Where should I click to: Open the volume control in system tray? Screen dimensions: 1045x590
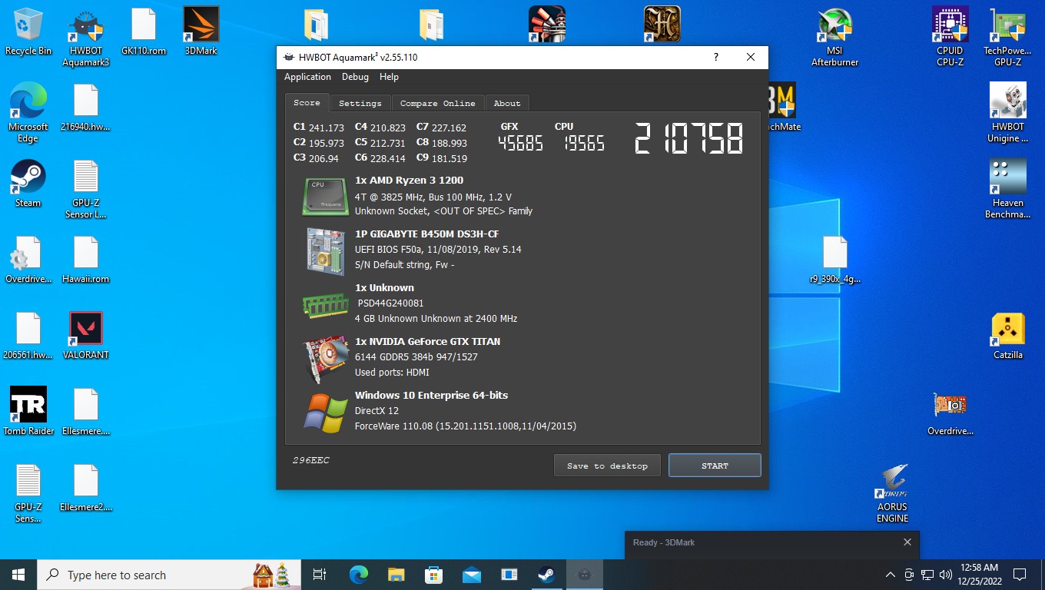click(x=946, y=575)
